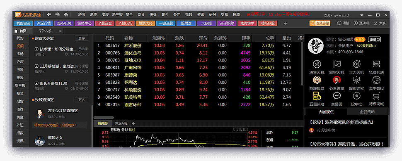Screen dimensions: 402x161
Task: Click the 我的自选 shortcut button
Action: coord(23,23)
